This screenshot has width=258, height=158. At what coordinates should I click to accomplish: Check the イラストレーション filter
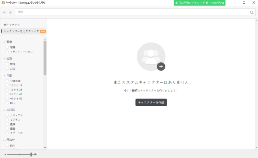[x=7, y=52]
